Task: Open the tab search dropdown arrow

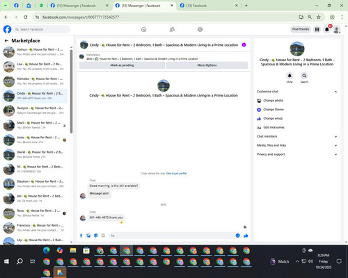Action: [x=5, y=6]
